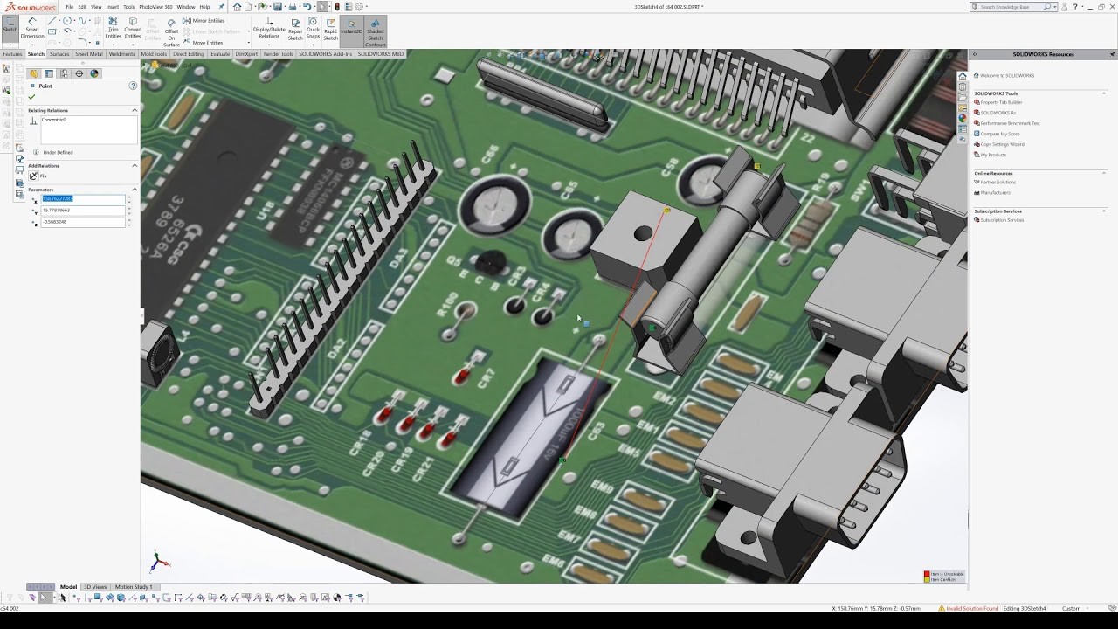1118x629 pixels.
Task: Open the Tools menu
Action: [x=128, y=6]
